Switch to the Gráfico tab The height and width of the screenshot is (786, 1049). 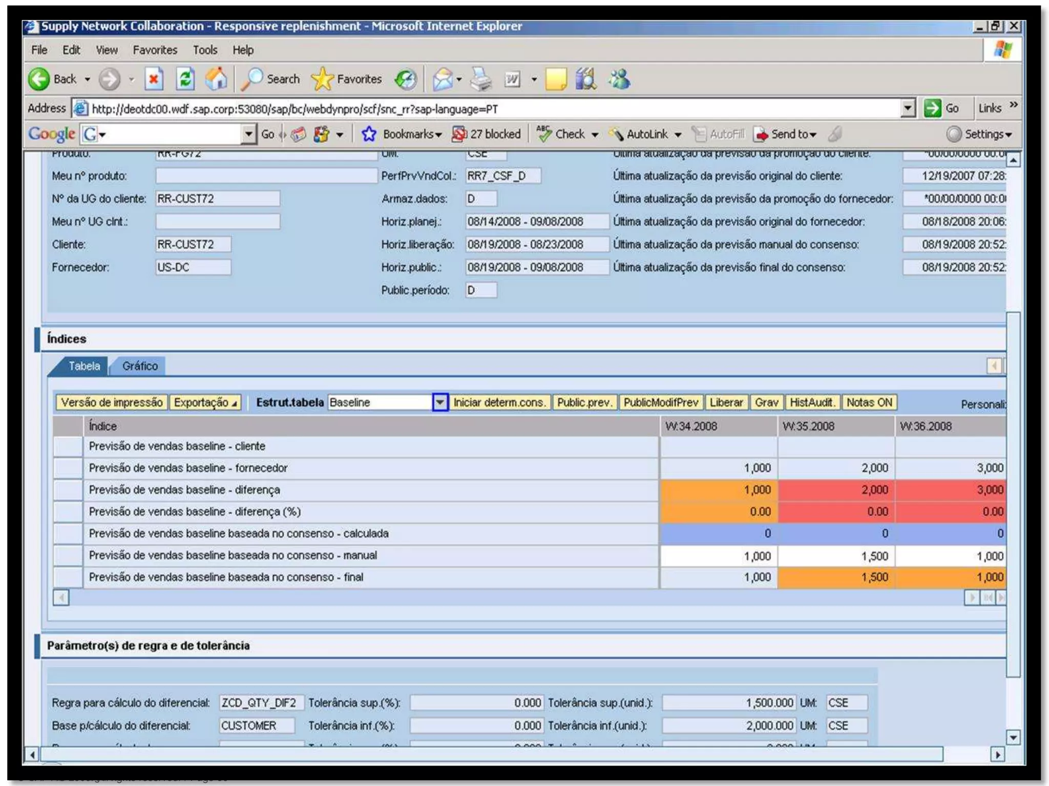140,366
